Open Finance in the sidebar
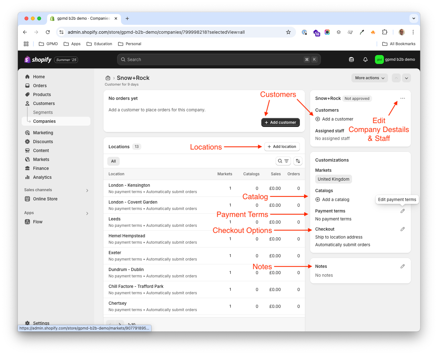Image resolution: width=438 pixels, height=355 pixels. tap(56, 168)
